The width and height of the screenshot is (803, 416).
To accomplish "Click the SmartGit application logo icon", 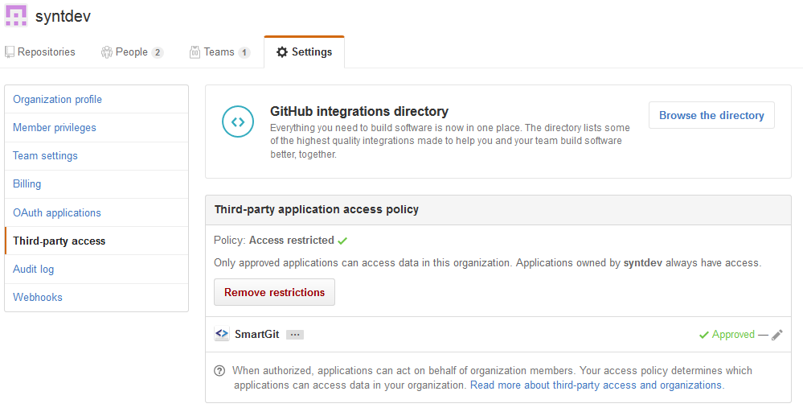I will pos(222,334).
